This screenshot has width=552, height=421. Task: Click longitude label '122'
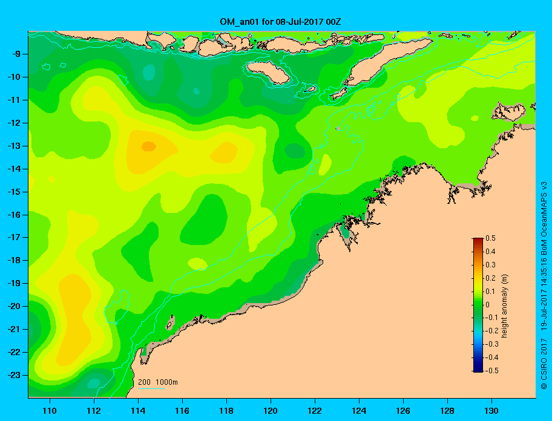[x=315, y=411]
